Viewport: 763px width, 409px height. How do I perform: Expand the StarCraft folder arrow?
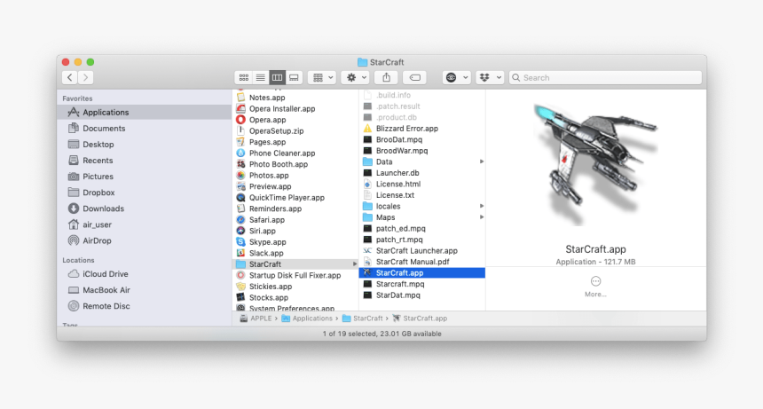tap(355, 264)
